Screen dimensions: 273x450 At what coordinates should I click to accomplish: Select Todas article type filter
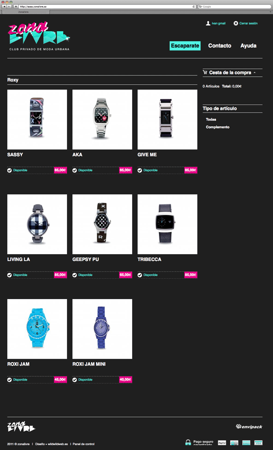click(211, 120)
